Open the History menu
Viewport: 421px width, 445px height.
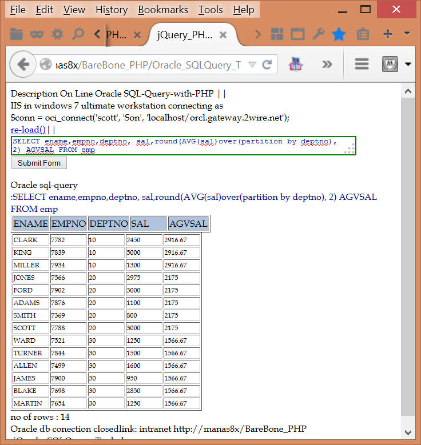click(112, 10)
